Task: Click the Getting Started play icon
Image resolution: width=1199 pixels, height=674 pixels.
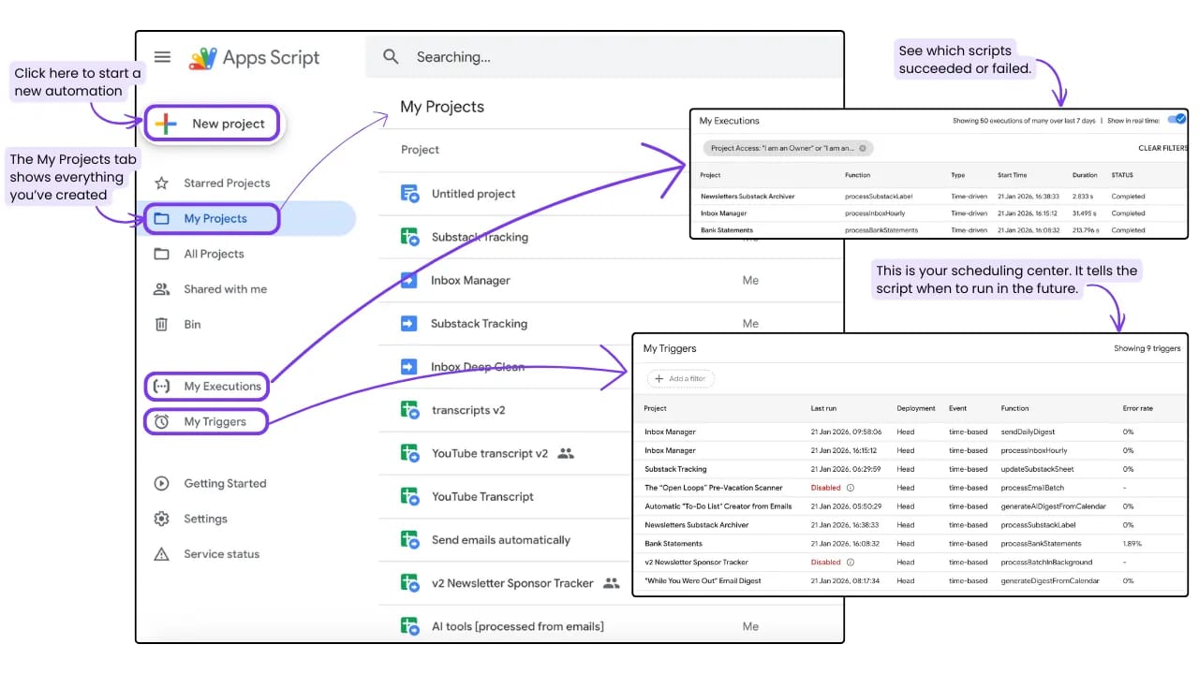Action: 164,483
